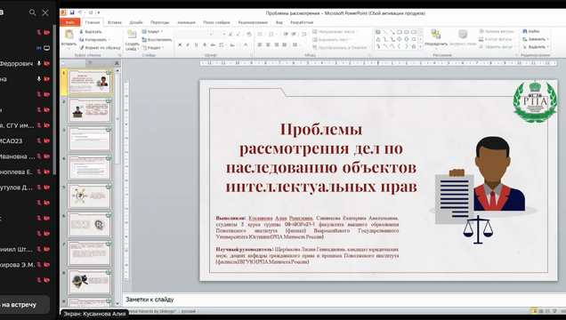
Task: Toggle microphone for Федорович participant
Action: [x=38, y=63]
